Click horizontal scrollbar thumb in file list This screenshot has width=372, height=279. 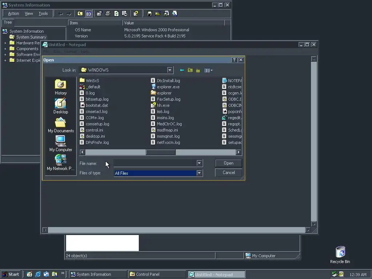point(161,152)
